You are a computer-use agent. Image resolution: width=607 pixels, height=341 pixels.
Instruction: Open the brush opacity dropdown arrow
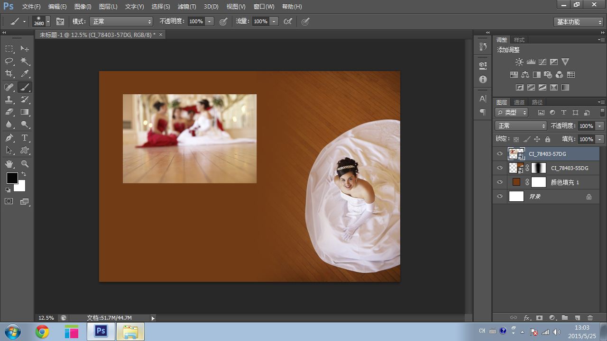coord(210,21)
